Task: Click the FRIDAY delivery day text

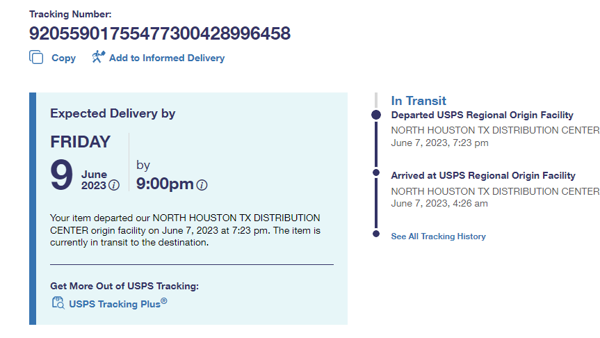Action: pos(80,142)
